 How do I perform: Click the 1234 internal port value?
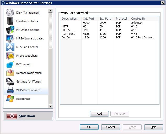coord(86,37)
